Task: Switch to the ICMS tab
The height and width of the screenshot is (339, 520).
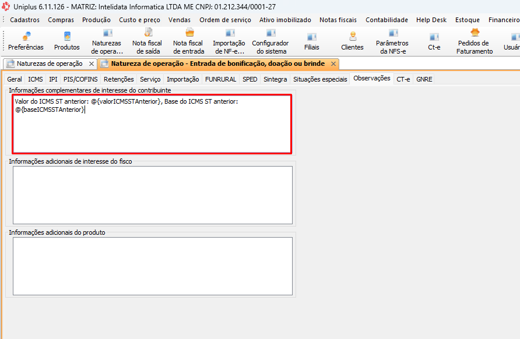Action: click(36, 79)
